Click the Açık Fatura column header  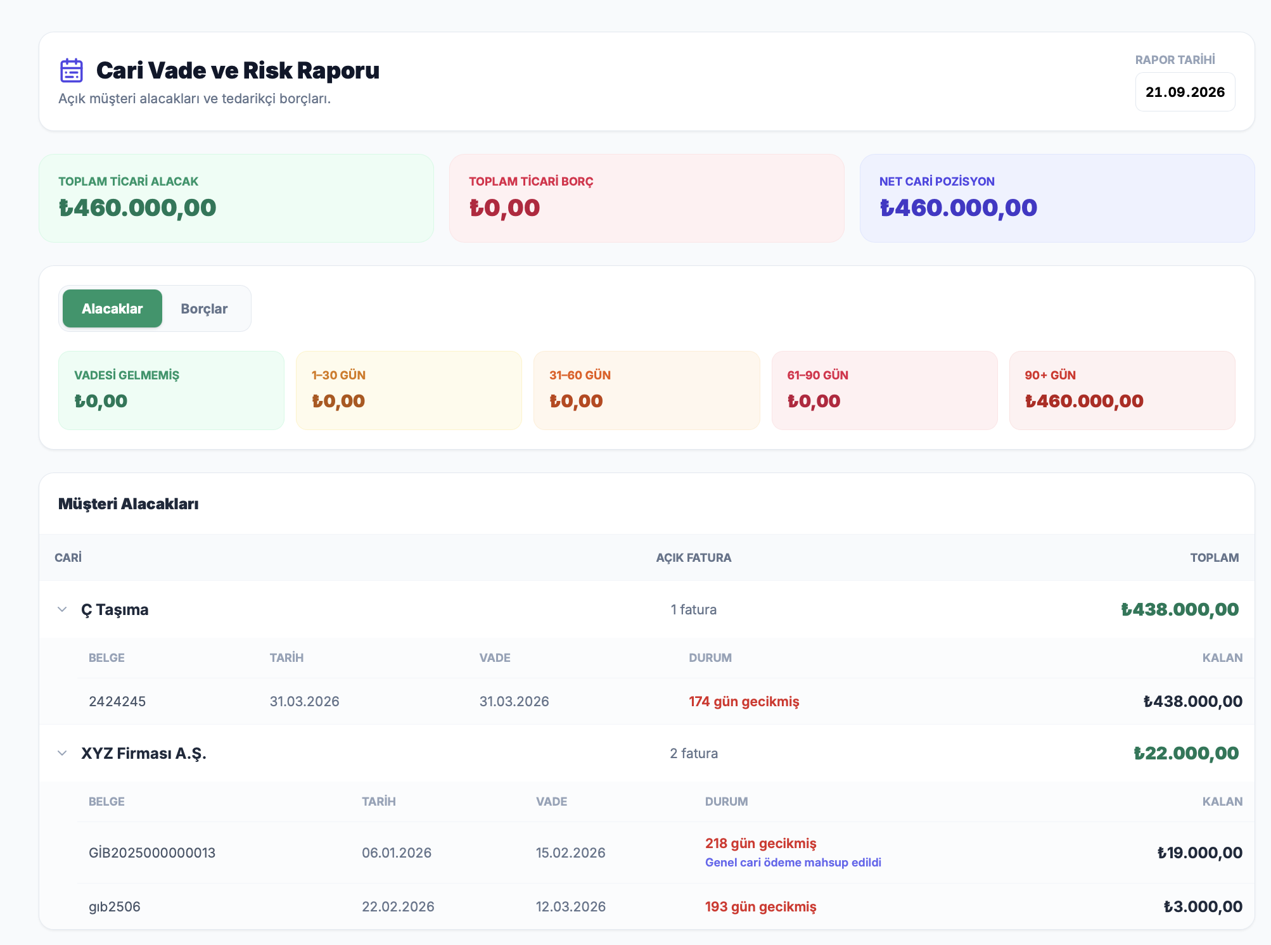[x=694, y=557]
